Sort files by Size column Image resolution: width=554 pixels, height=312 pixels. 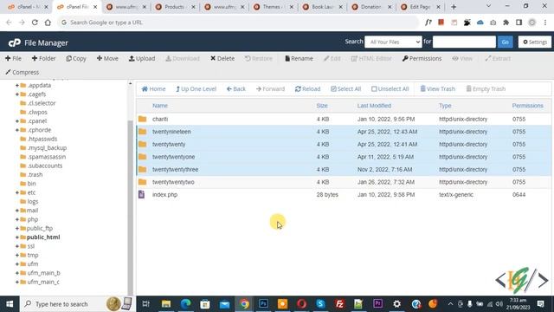tap(322, 106)
